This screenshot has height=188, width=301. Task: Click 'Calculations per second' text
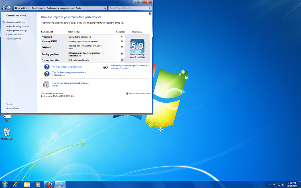click(x=80, y=37)
